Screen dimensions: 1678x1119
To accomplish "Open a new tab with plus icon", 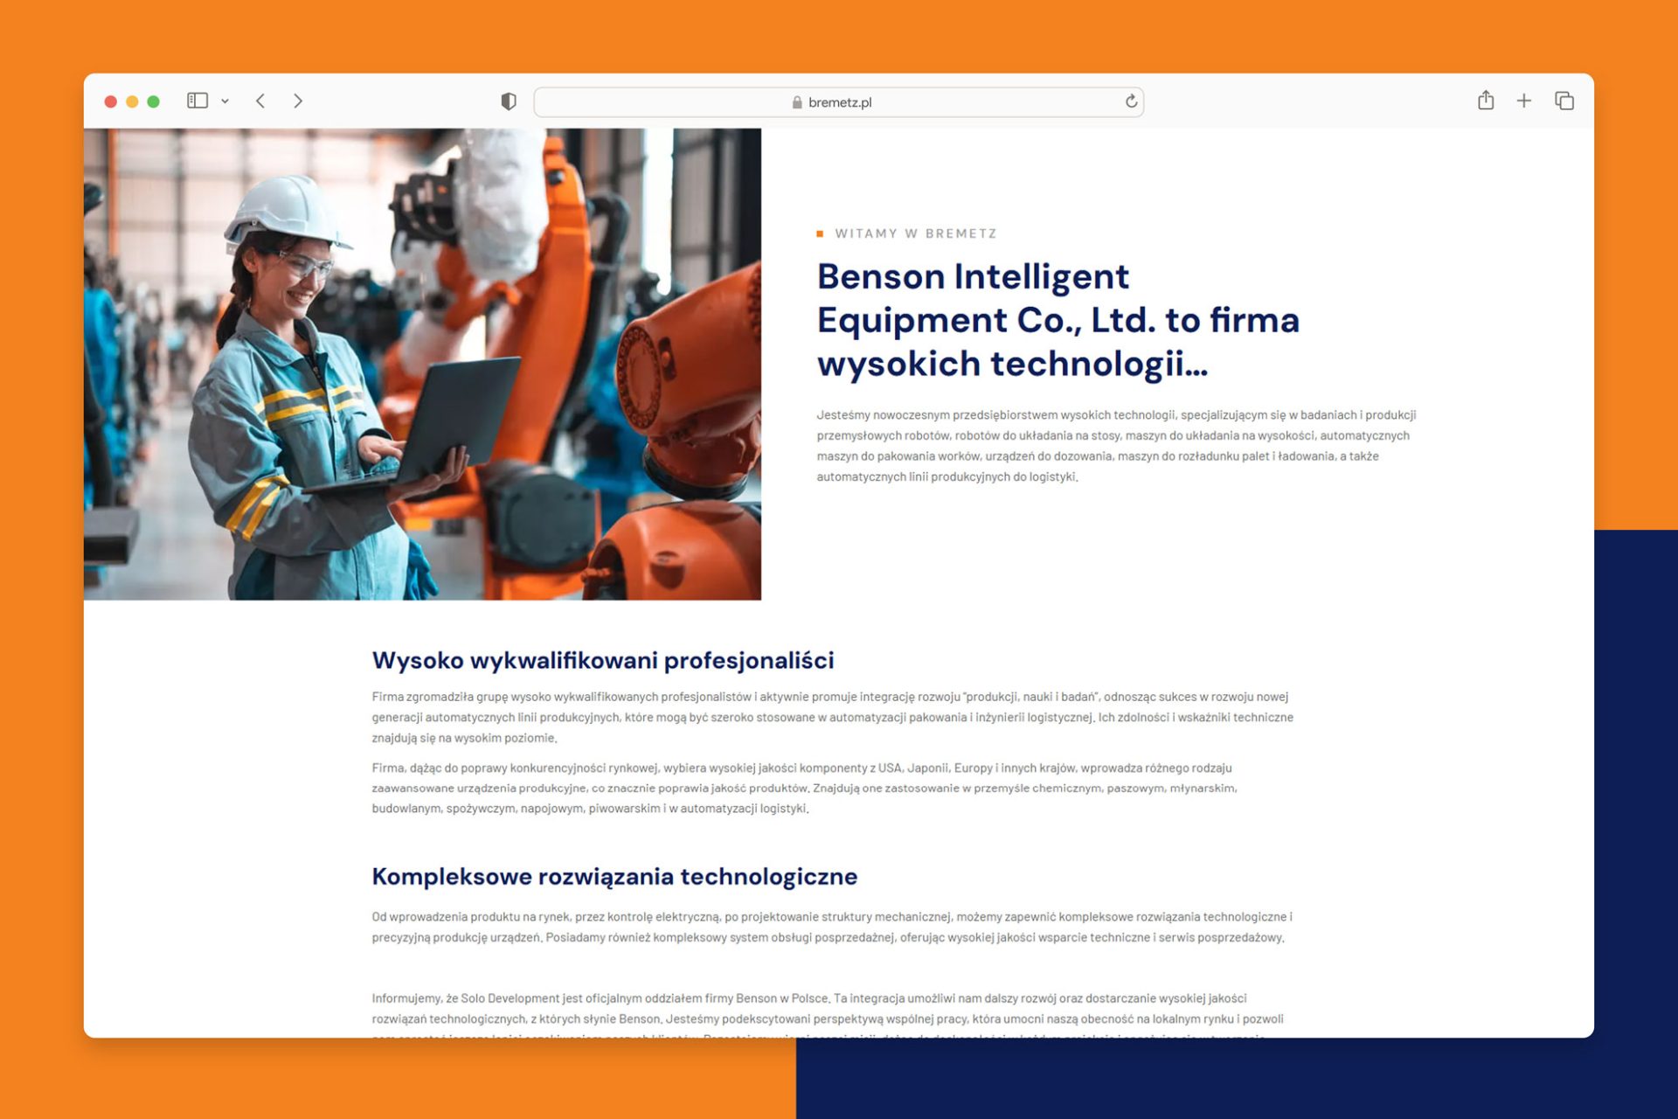I will coord(1524,101).
